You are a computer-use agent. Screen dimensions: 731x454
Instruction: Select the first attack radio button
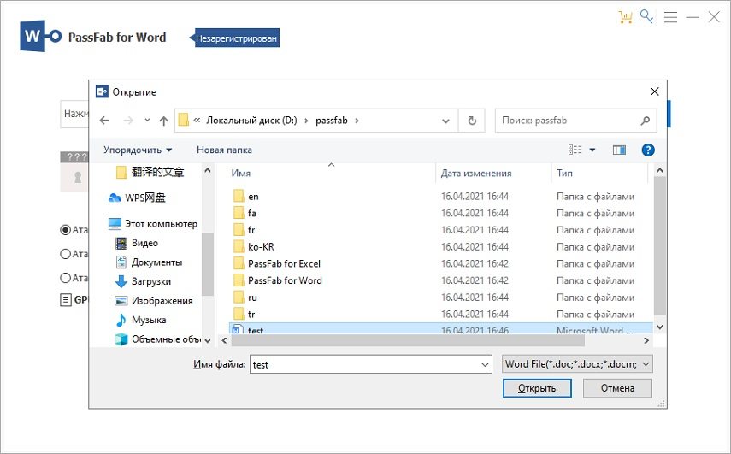coord(66,229)
